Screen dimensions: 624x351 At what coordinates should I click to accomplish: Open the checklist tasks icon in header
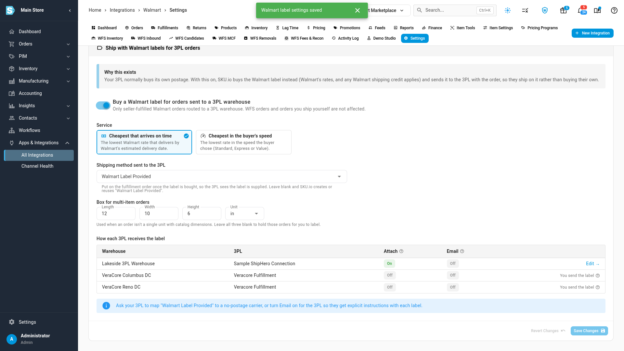pos(525,10)
